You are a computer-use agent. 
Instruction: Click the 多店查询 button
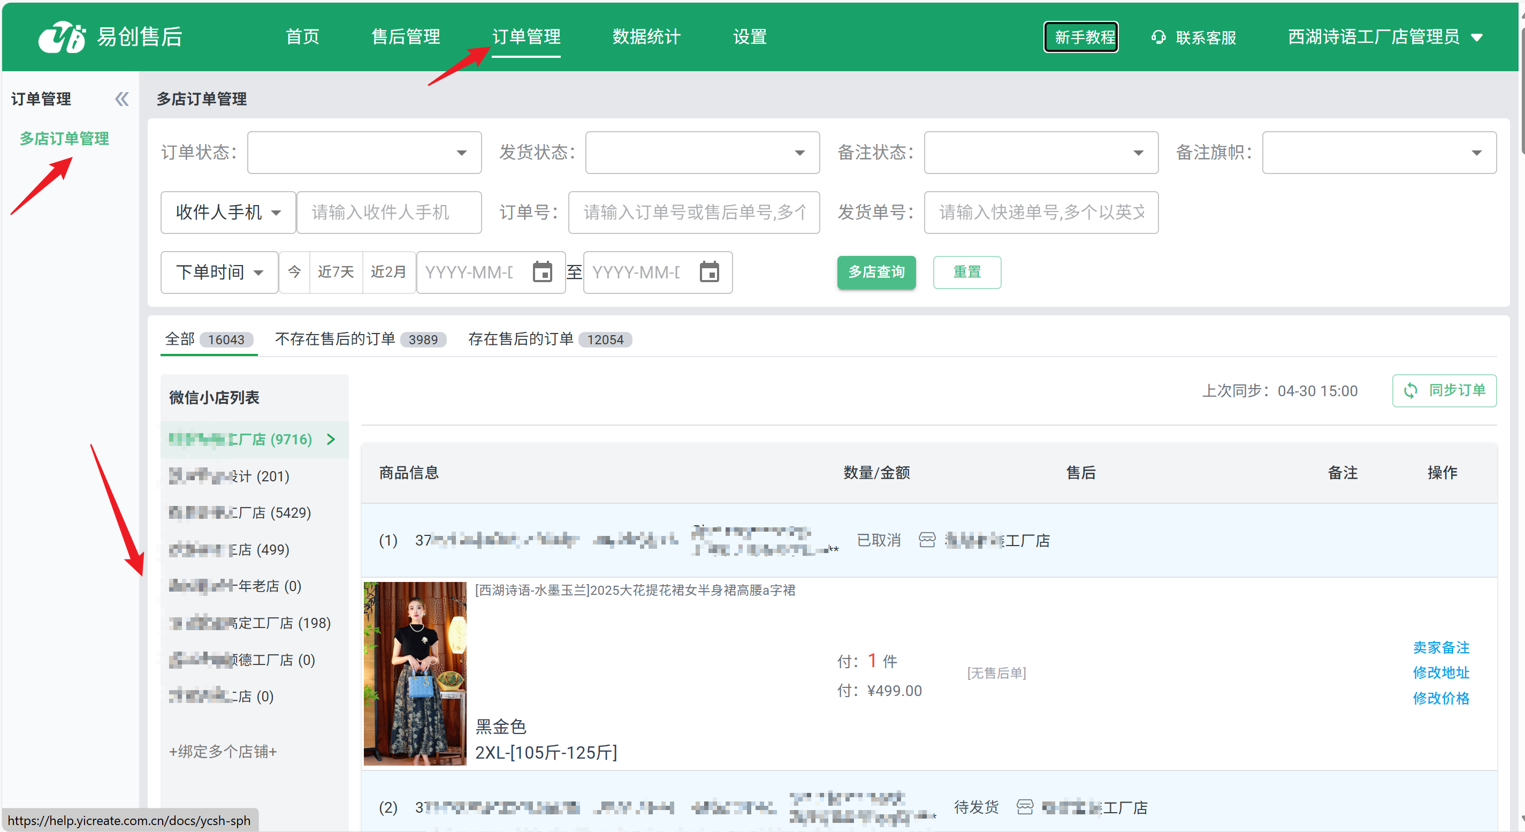(x=876, y=273)
